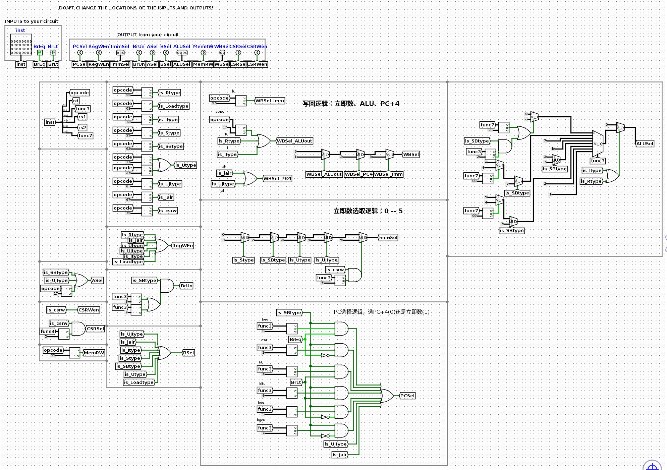
Task: Select the OR gate driving ASel
Action: (x=81, y=280)
